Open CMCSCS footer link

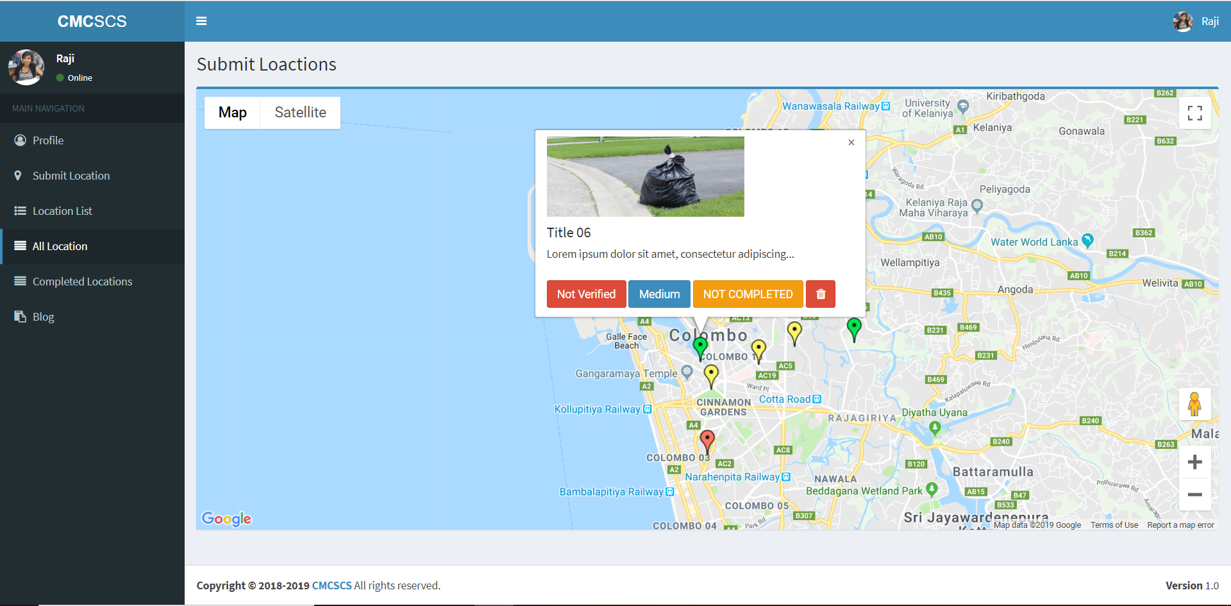pos(331,585)
